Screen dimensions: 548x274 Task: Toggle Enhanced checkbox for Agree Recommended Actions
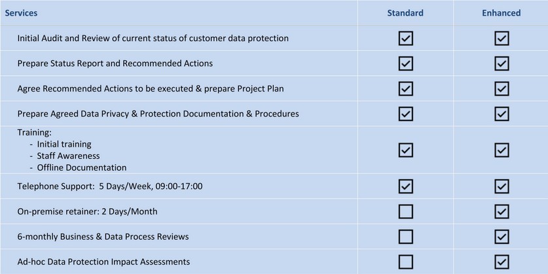pos(502,89)
